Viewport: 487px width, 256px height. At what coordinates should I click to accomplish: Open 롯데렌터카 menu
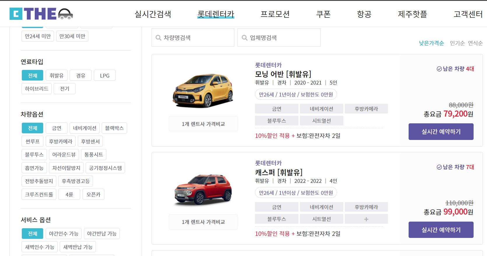216,14
